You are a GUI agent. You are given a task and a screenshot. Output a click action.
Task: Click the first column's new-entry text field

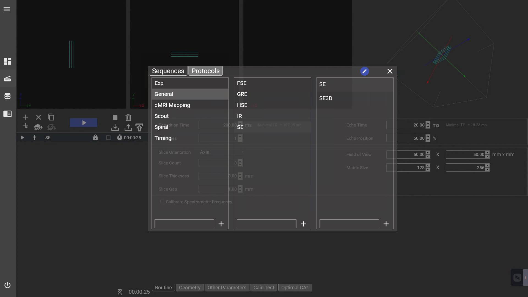[184, 224]
